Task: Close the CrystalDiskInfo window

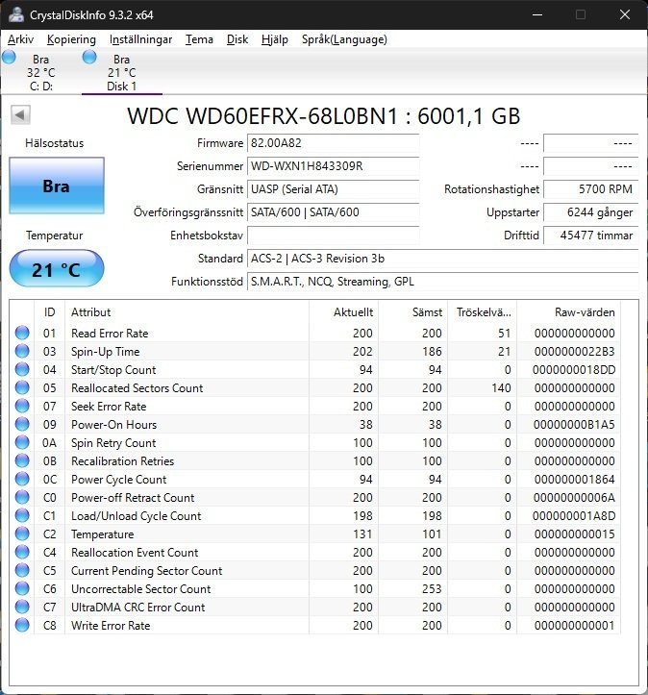Action: [625, 14]
